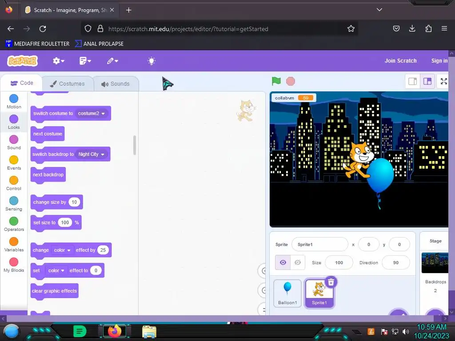Viewport: 455px width, 341px height.
Task: Click the Sprite name field
Action: point(319,245)
